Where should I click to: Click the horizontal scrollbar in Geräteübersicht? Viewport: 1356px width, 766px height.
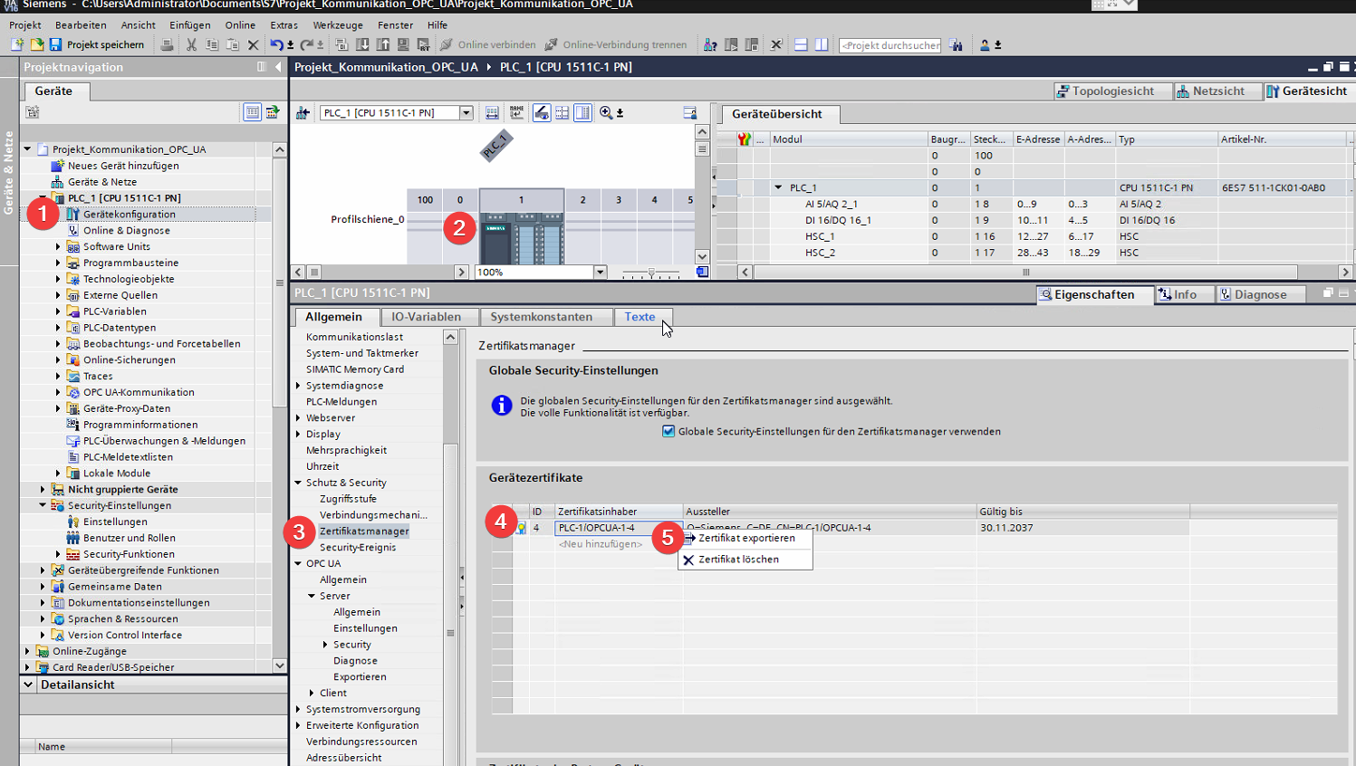click(1025, 272)
